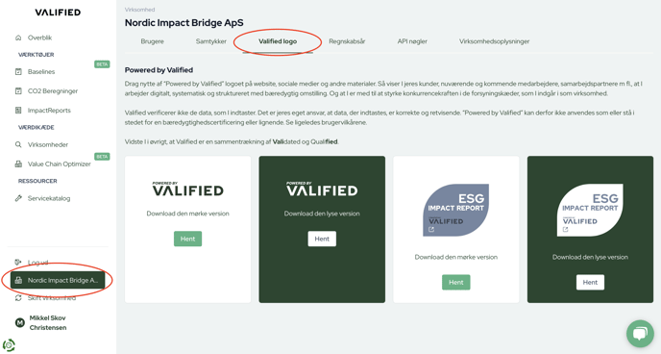Click the Skift virksomhed refresh icon
661x354 pixels.
tap(18, 298)
